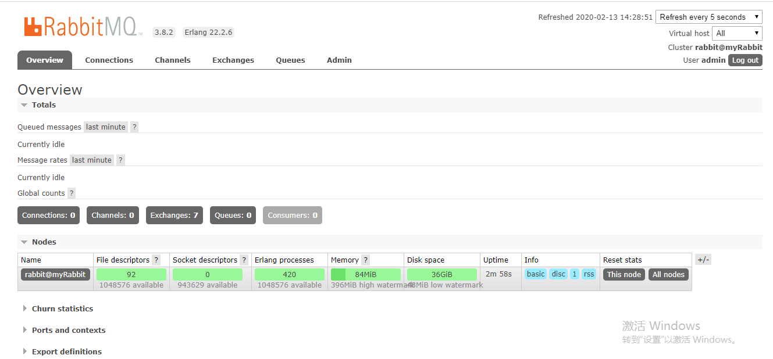Click the Refreshed timestamp text
This screenshot has width=773, height=359.
(x=596, y=17)
